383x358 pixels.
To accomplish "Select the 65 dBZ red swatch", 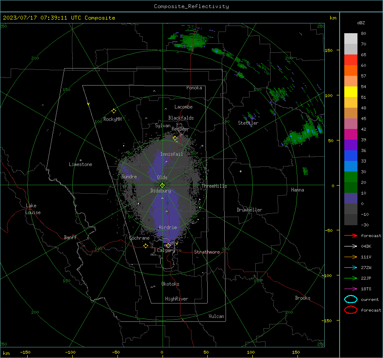I will (351, 60).
